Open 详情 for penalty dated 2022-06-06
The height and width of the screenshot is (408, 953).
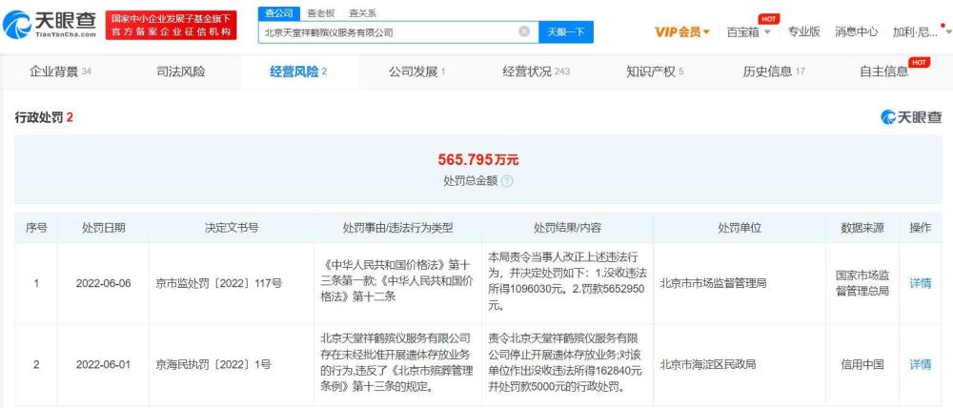tap(920, 283)
